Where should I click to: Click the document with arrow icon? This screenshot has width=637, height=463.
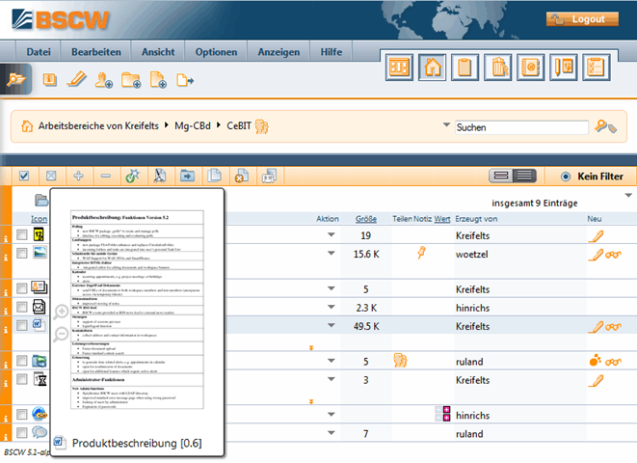coord(185,80)
